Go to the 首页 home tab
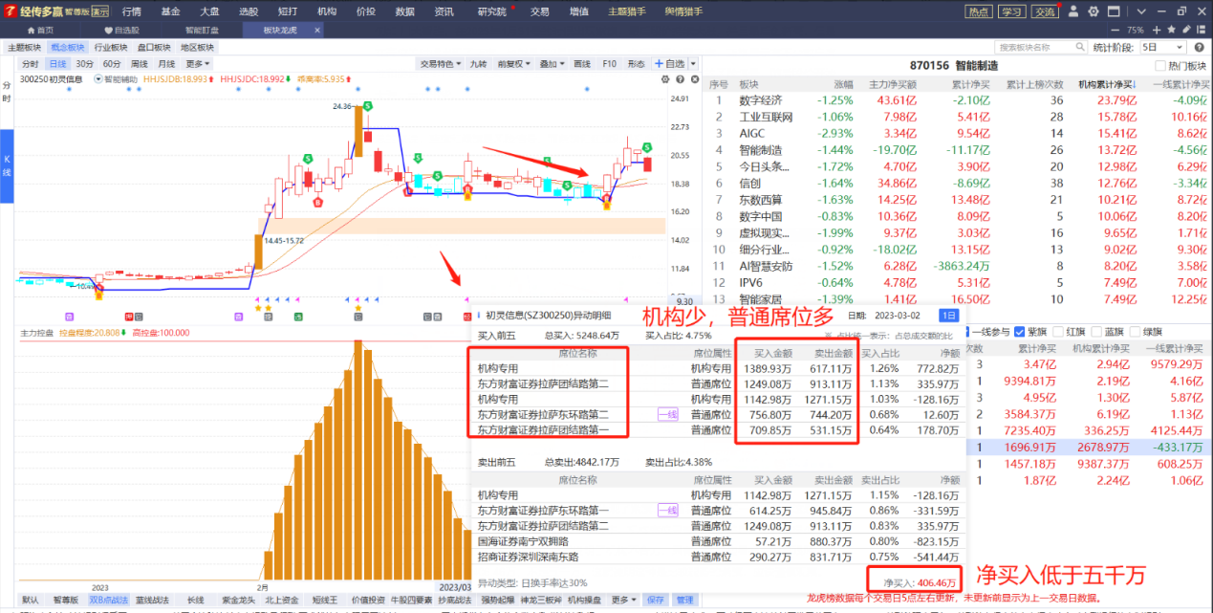 pyautogui.click(x=40, y=30)
